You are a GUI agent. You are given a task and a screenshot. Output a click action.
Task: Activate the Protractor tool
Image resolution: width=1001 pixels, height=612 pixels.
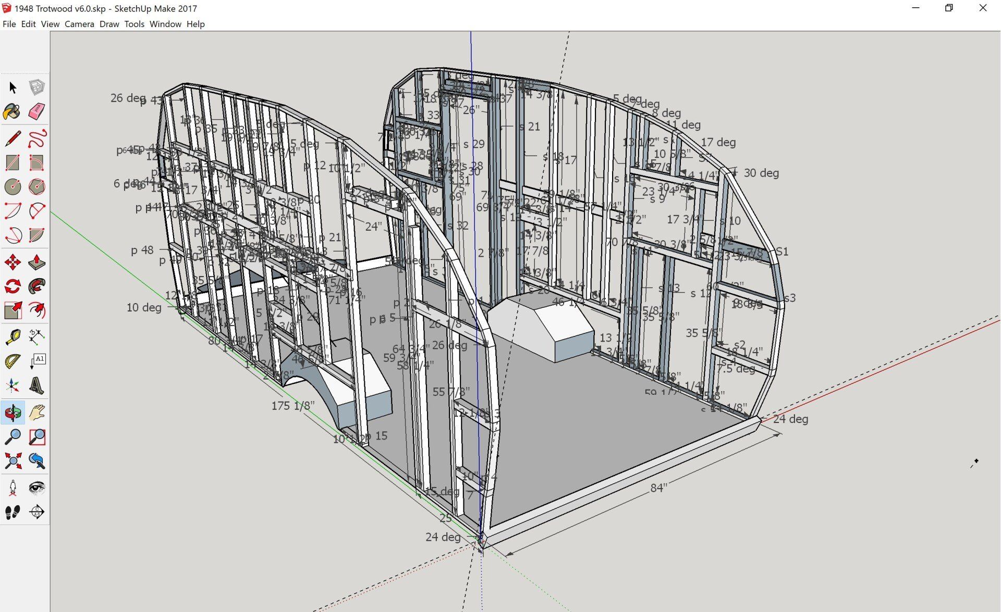point(13,361)
